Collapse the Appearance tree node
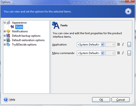136x106 pixels. tap(5, 23)
